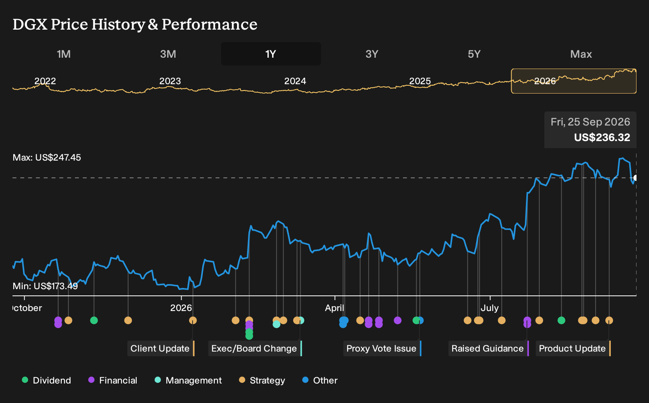The image size is (649, 403).
Task: Click the July axis label
Action: tap(490, 308)
